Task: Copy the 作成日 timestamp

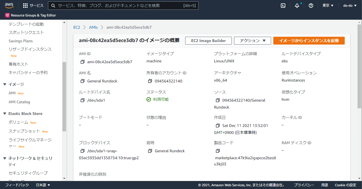Action: point(218,126)
